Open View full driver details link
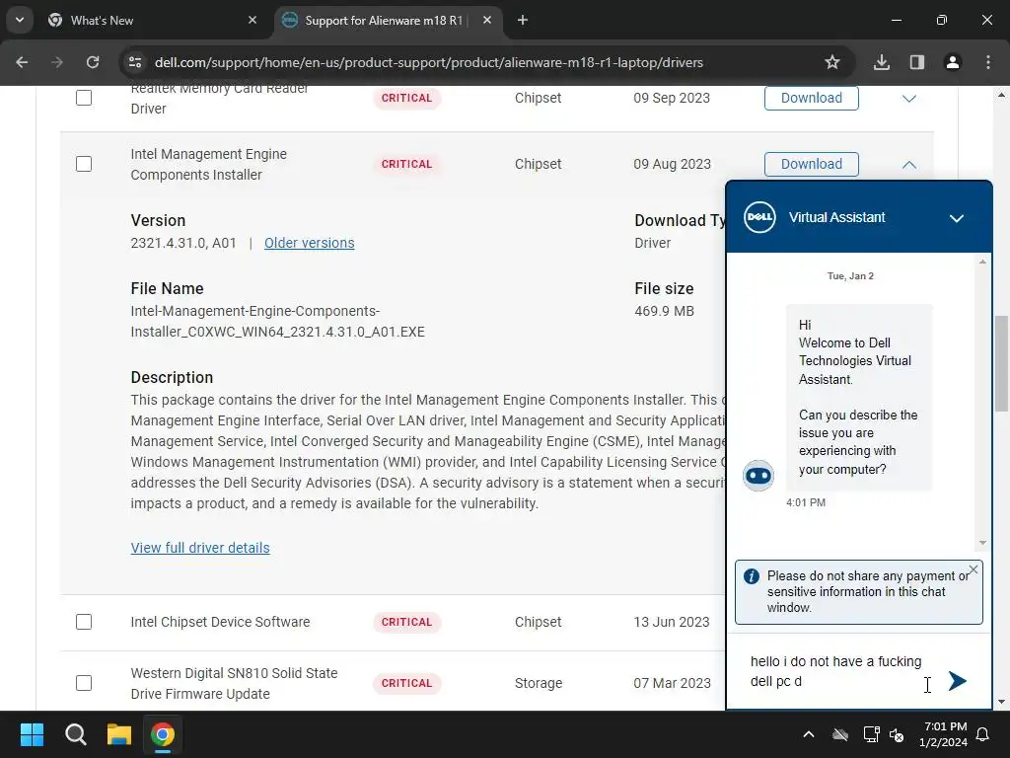Image resolution: width=1010 pixels, height=758 pixels. (x=200, y=548)
